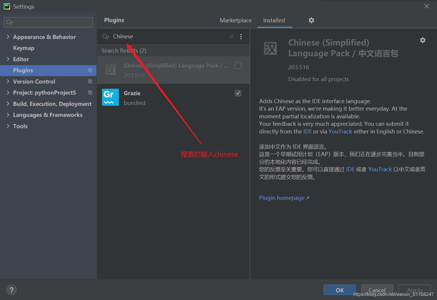Click the Plugins row project-scope icon
This screenshot has height=300, width=437.
pyautogui.click(x=90, y=70)
